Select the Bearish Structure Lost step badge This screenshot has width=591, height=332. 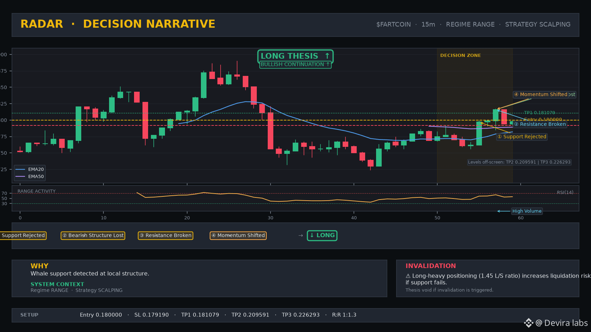(x=93, y=235)
